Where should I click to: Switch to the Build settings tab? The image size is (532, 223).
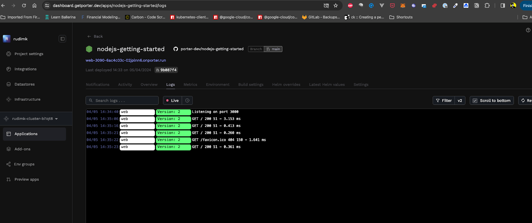point(251,85)
